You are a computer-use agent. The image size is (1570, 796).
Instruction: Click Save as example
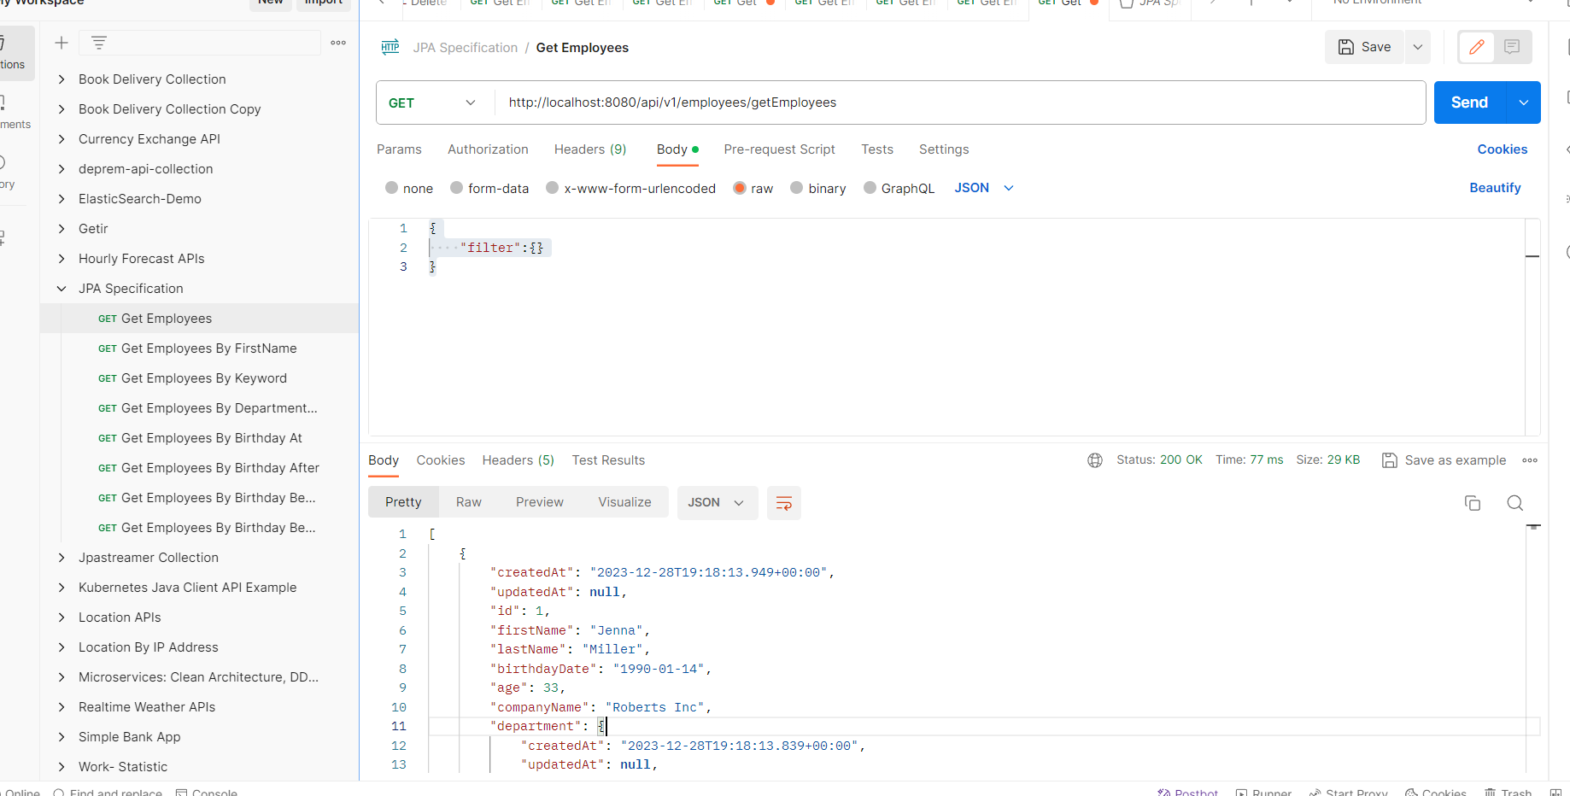coord(1444,460)
